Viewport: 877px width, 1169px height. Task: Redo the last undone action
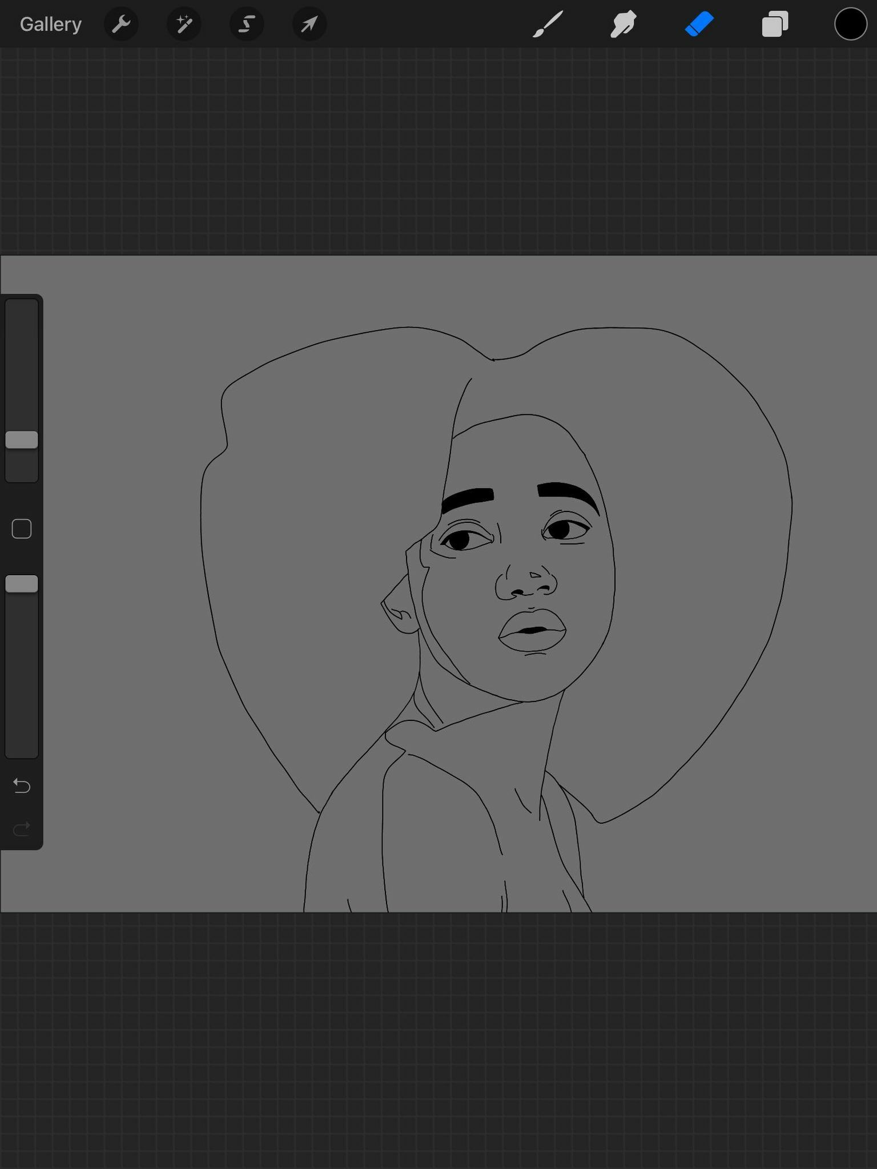22,829
